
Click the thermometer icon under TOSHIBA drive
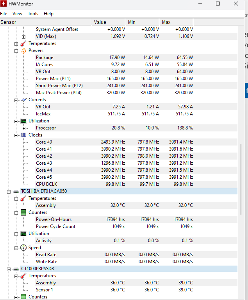[23, 198]
